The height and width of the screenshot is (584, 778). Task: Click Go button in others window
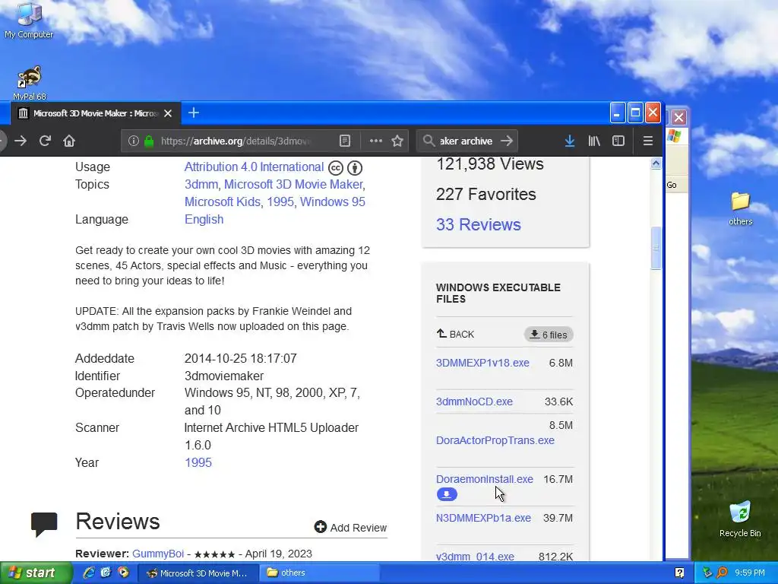672,185
